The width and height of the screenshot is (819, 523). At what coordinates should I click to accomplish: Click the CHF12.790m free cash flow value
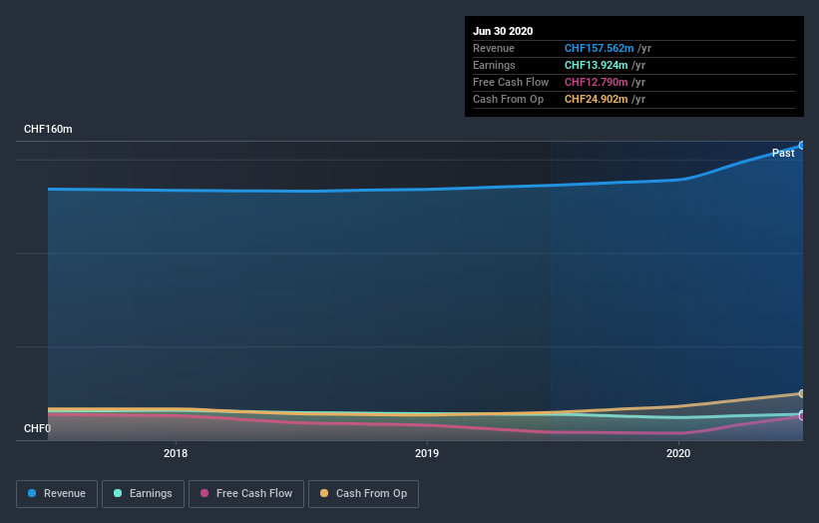596,82
